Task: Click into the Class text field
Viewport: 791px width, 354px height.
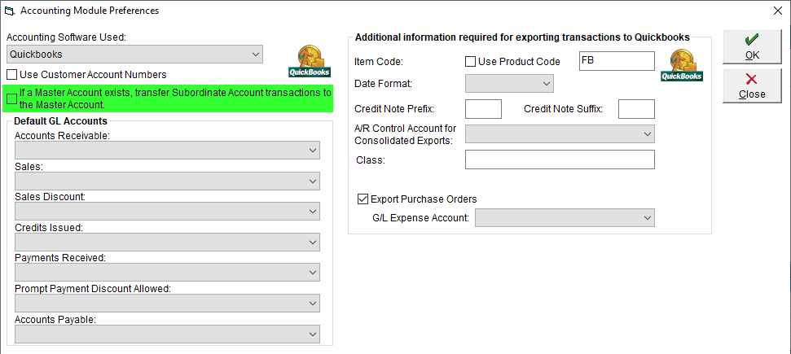Action: 560,160
